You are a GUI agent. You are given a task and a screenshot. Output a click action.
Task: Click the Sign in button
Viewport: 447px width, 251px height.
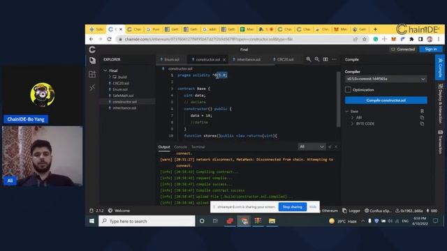[x=431, y=50]
